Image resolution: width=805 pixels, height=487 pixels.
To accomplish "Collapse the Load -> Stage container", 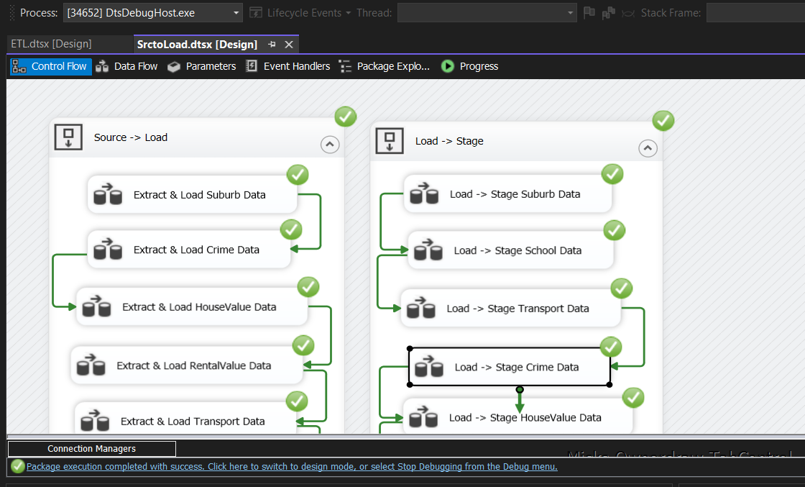I will tap(648, 148).
